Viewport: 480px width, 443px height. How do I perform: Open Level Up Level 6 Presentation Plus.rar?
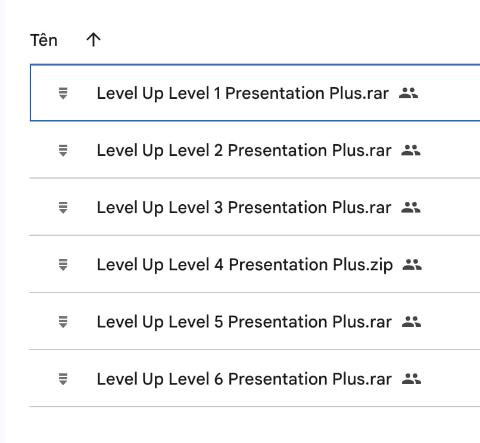[243, 379]
